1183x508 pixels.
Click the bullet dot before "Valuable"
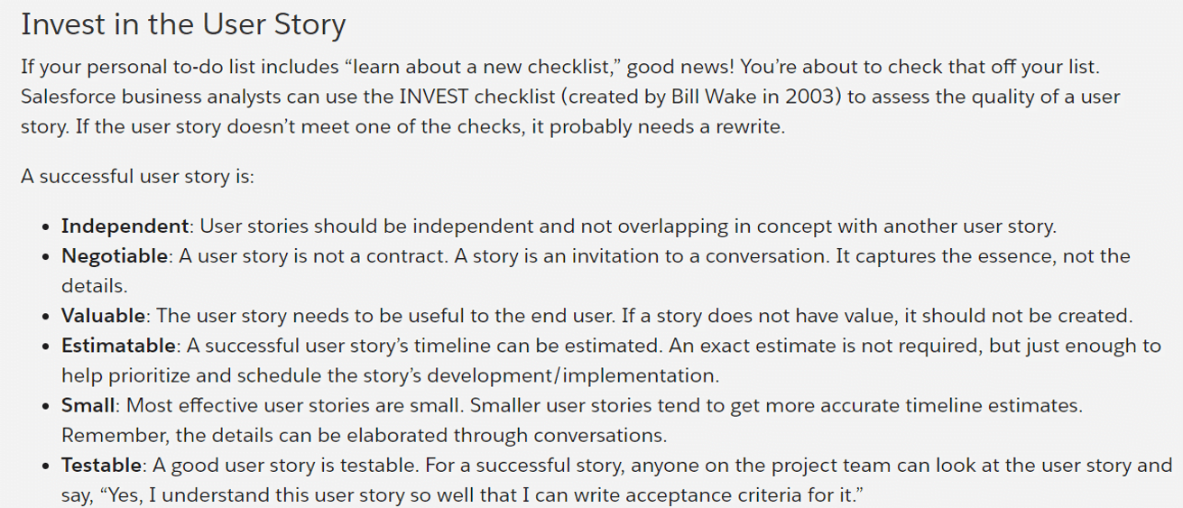point(46,317)
